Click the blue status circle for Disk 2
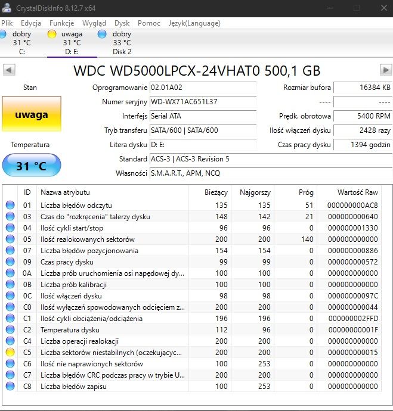 click(x=102, y=34)
